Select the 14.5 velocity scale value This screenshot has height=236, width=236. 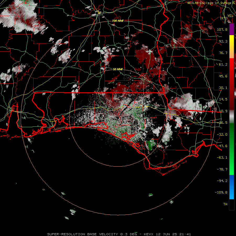coord(223,99)
